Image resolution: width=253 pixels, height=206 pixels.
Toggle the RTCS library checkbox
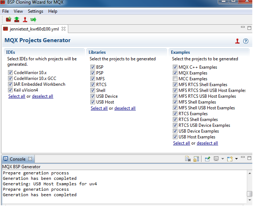93,84
